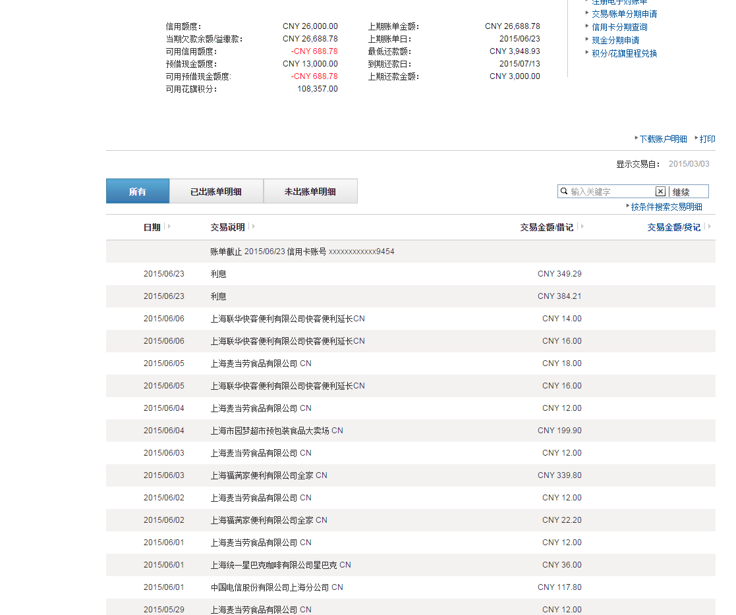This screenshot has width=736, height=615.
Task: Select 可用信用额度 value -CNY 688.78
Action: coord(314,51)
